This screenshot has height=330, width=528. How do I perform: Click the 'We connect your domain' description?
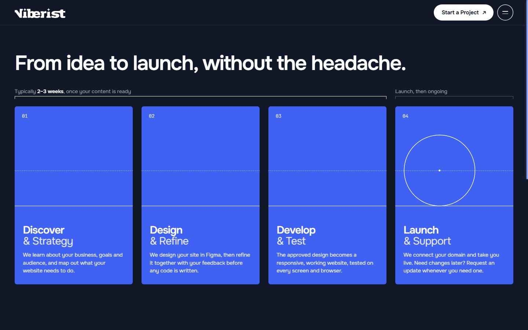(x=451, y=263)
